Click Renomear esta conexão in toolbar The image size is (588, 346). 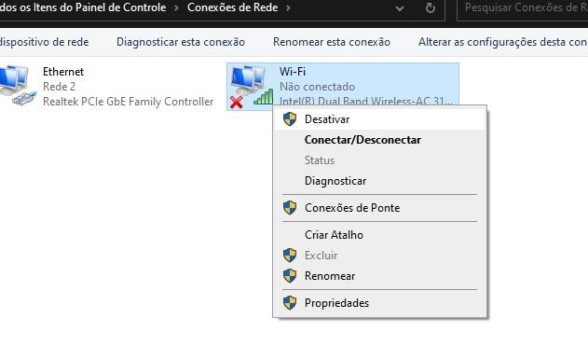pos(332,42)
